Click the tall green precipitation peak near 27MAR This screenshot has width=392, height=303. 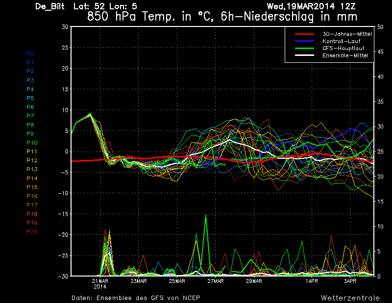pyautogui.click(x=206, y=218)
